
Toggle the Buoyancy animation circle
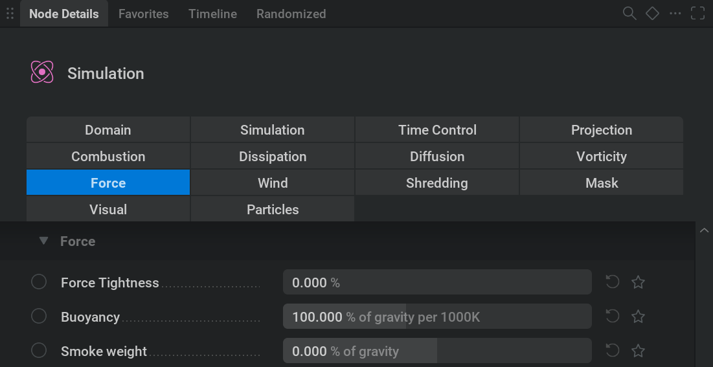(x=39, y=317)
